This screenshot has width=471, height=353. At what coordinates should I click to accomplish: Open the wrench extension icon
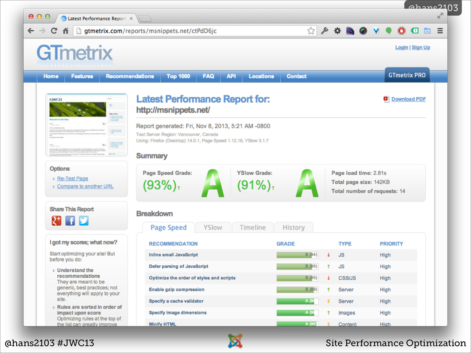point(324,31)
